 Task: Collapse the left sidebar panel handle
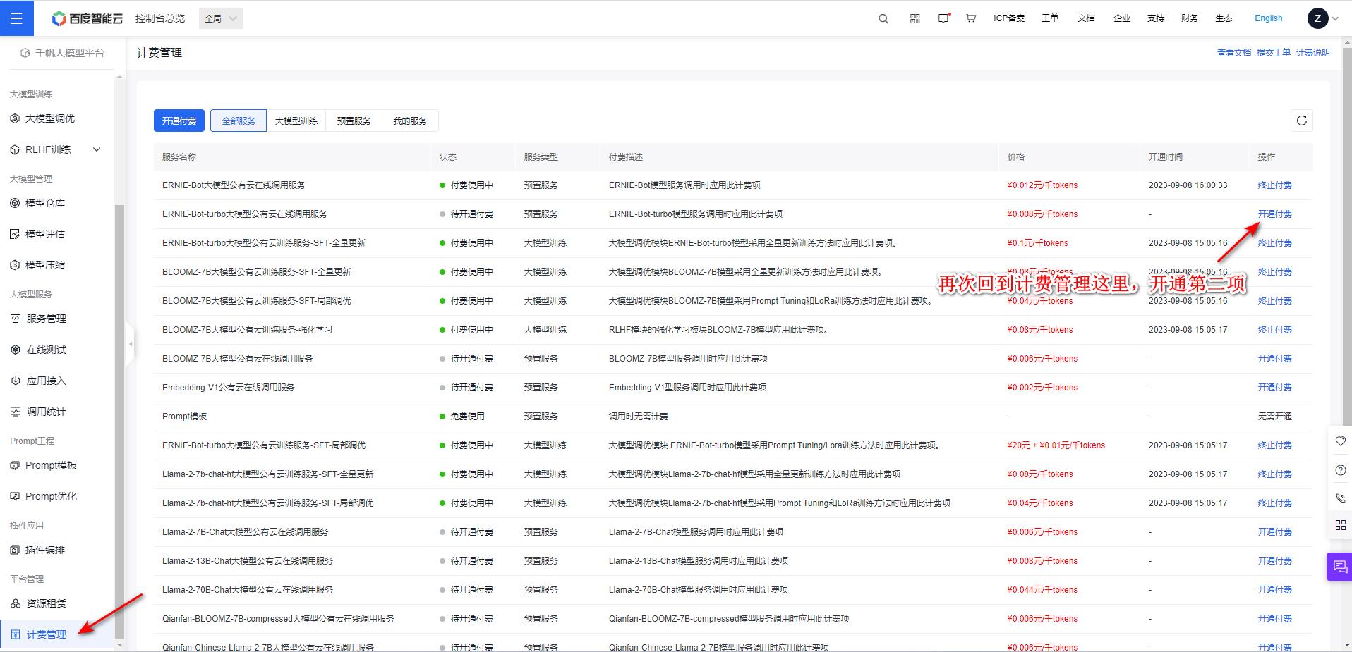[x=130, y=344]
